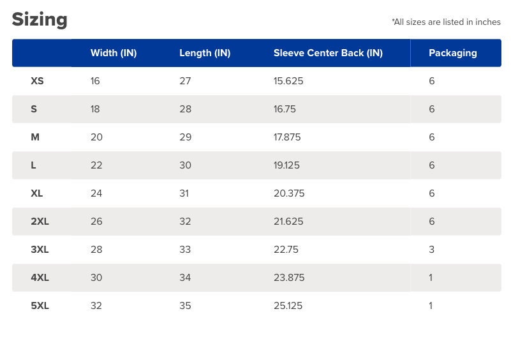511x339 pixels.
Task: Select the 5XL size row label
Action: 40,306
